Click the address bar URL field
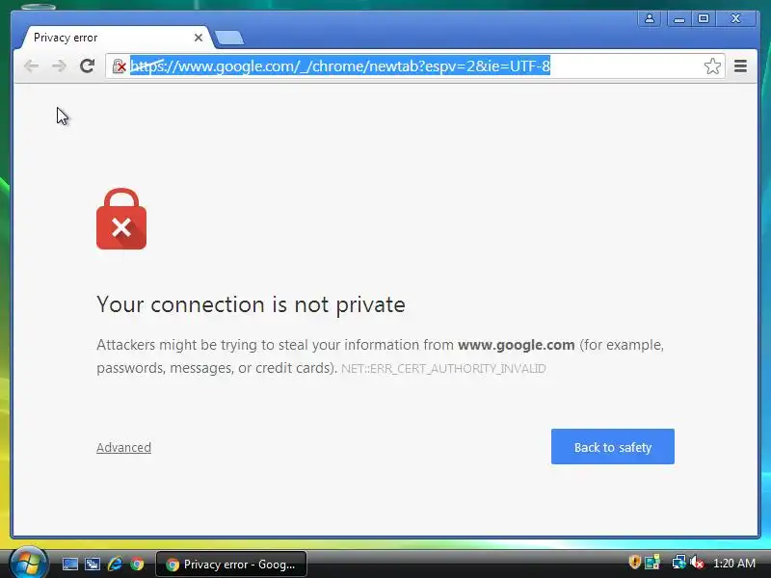The height and width of the screenshot is (578, 771). click(415, 66)
